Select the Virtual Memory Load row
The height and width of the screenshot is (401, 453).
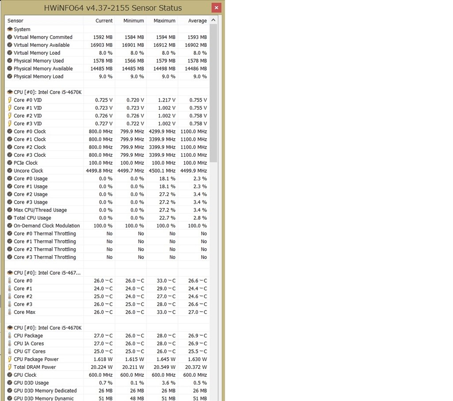(x=107, y=53)
